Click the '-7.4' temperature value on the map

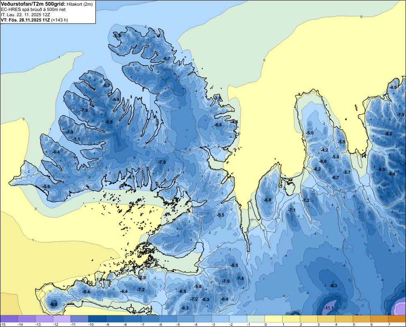(240, 278)
